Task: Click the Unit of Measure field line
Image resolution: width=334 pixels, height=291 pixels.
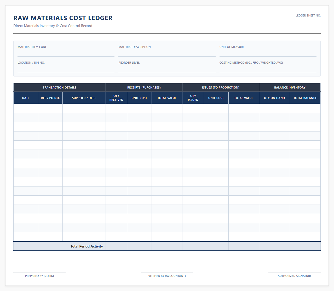Action: [x=268, y=53]
